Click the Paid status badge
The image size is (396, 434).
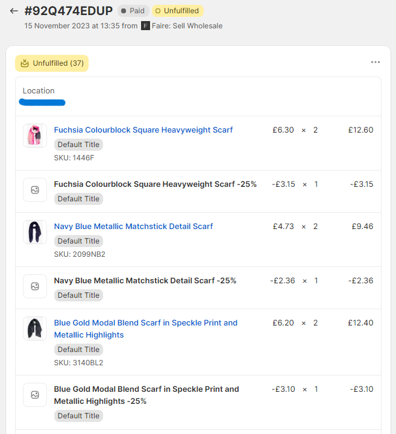(x=133, y=11)
